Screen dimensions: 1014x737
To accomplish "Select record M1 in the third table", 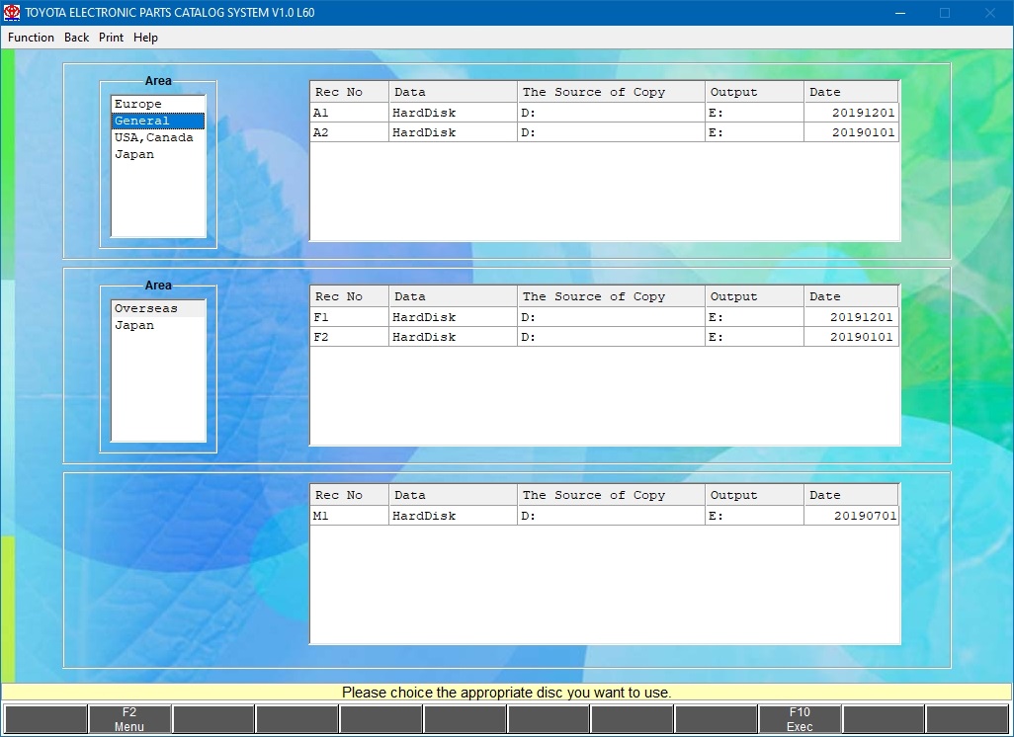I will 604,516.
